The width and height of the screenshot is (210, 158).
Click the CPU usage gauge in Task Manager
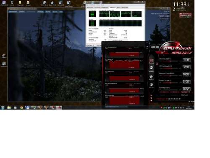[92, 14]
